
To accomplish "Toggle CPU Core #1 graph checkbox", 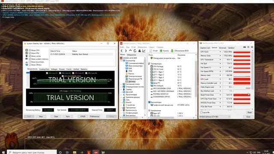I will pyautogui.click(x=47, y=73).
